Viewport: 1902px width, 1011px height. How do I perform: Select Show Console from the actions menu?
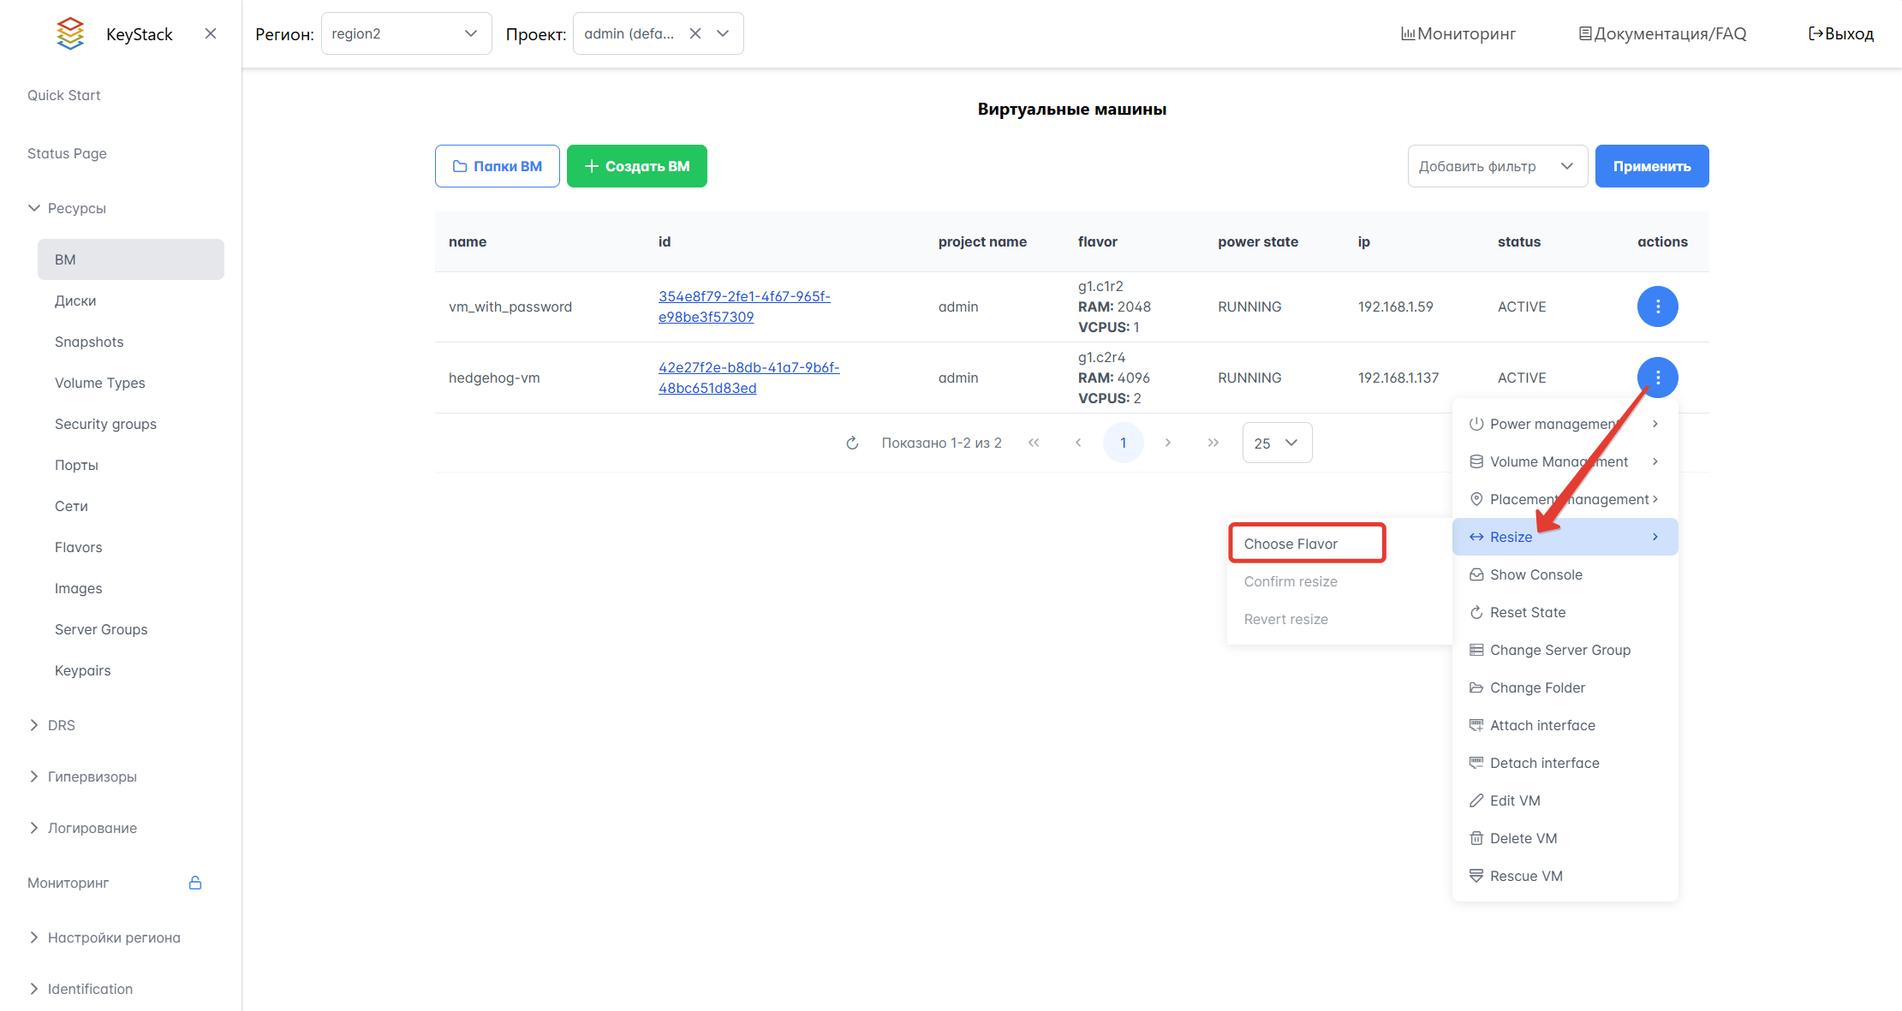(x=1535, y=574)
